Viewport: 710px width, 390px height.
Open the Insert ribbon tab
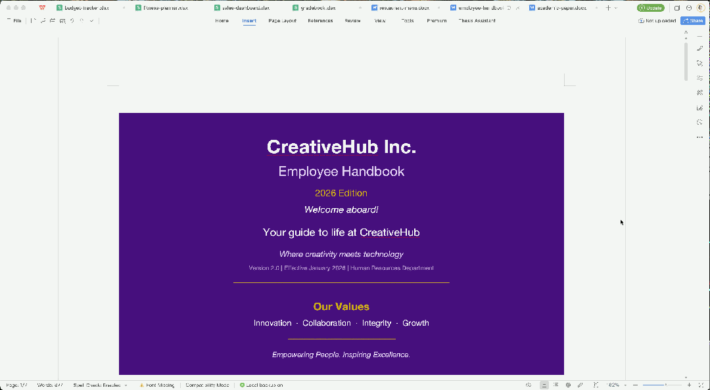tap(249, 21)
